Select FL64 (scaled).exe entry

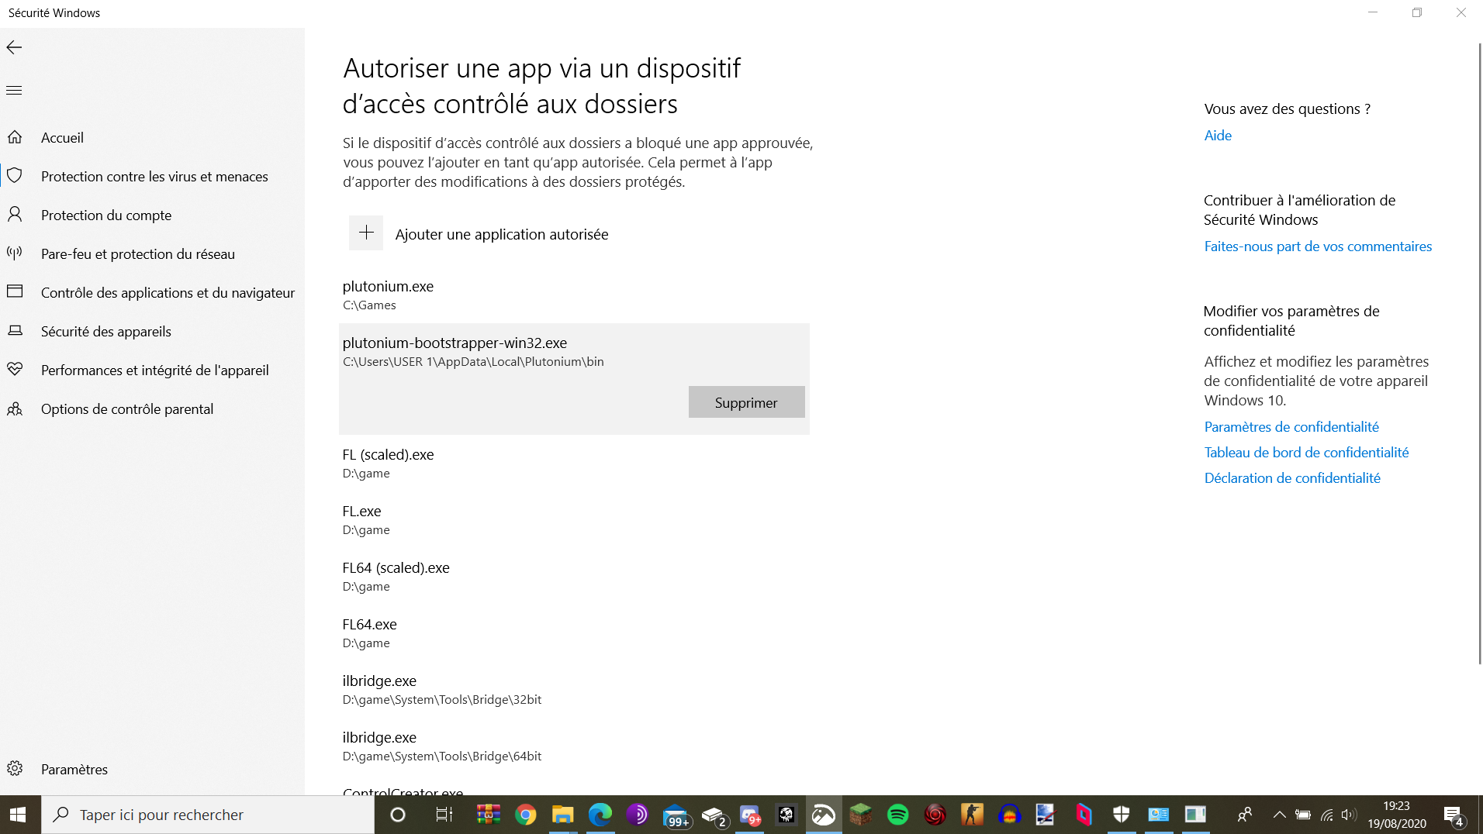point(574,577)
